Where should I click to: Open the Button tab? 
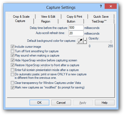71,21
